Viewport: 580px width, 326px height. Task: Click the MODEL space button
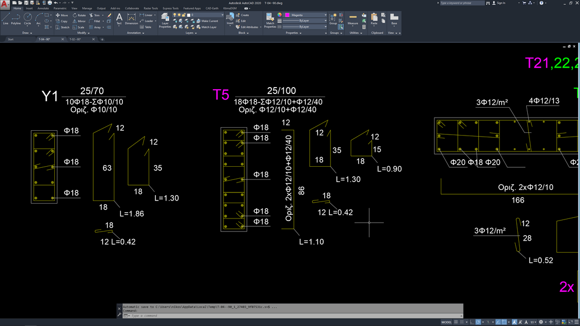click(x=446, y=322)
